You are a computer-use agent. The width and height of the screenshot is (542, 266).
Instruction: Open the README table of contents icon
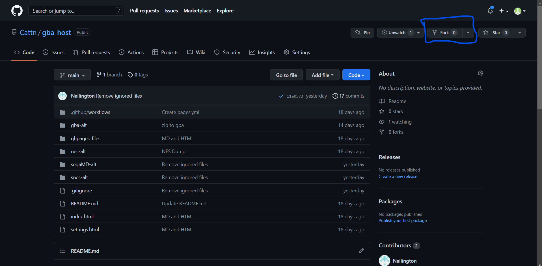[62, 251]
